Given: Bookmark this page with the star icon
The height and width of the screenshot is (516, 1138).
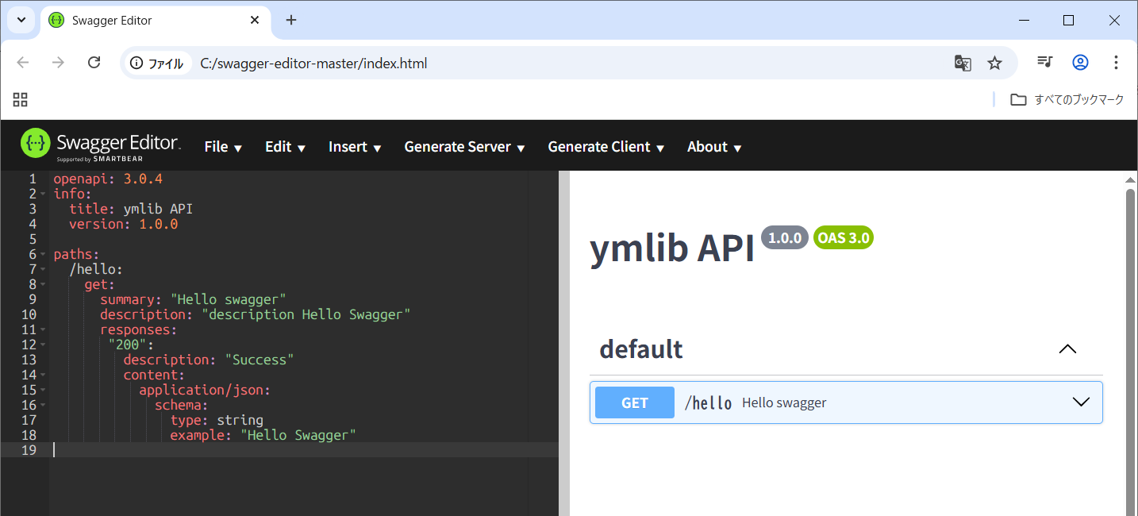Looking at the screenshot, I should (994, 63).
